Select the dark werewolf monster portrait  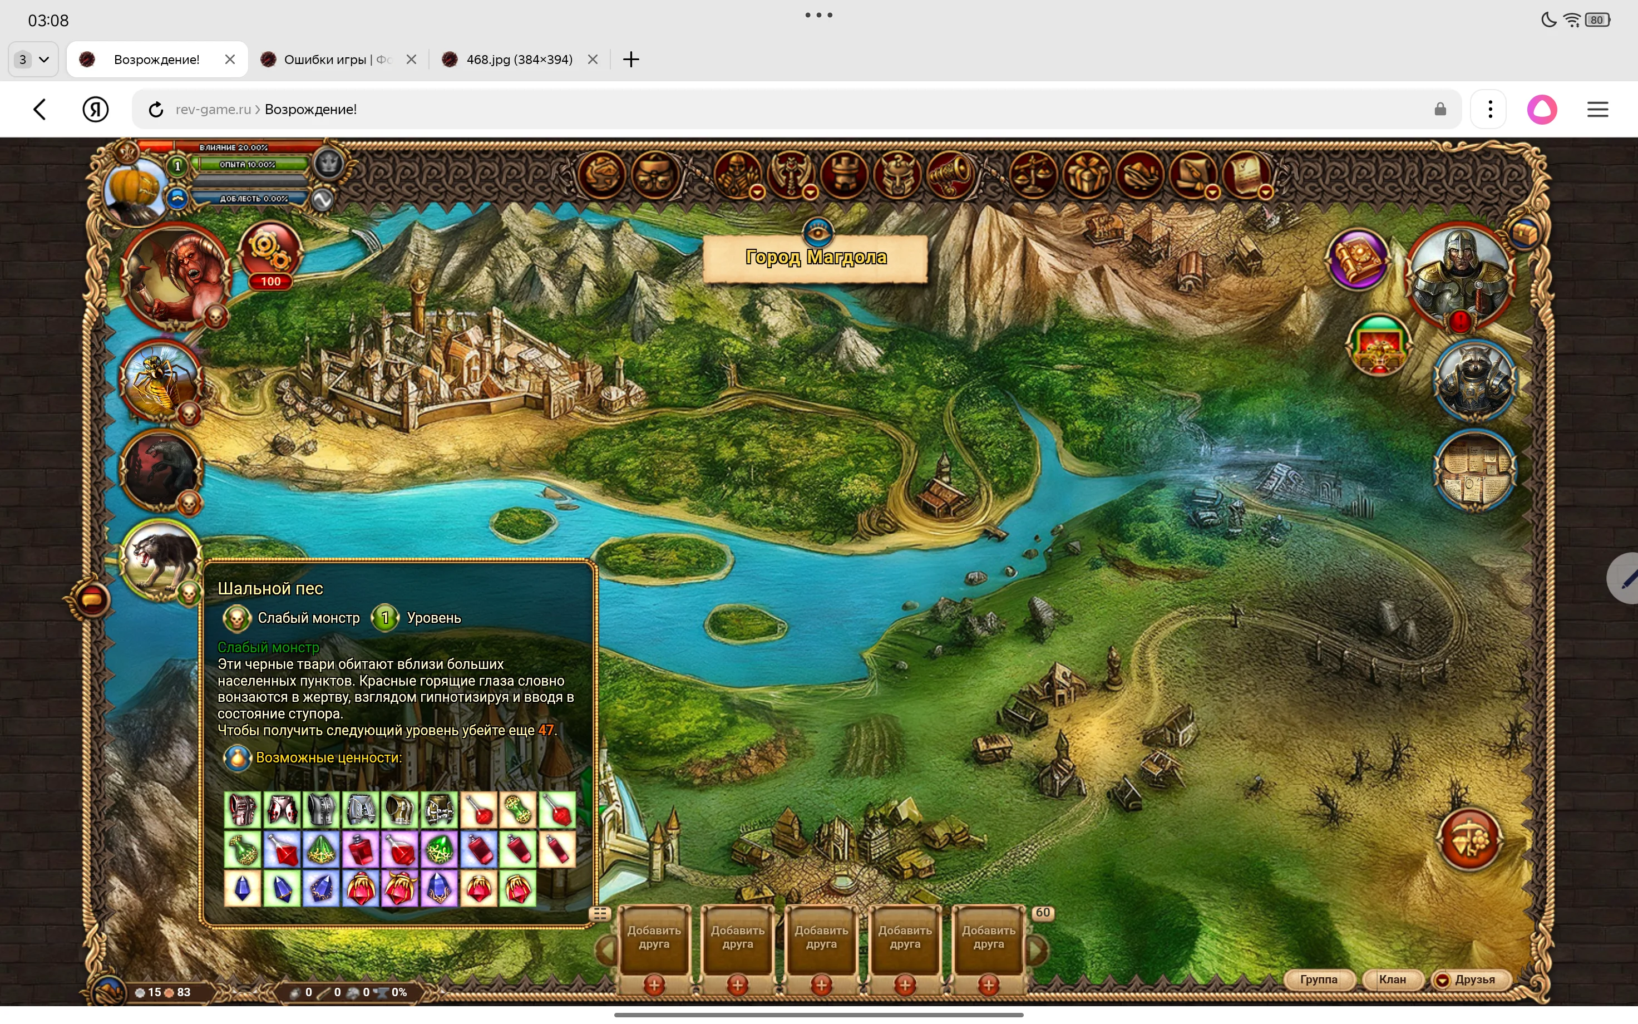(x=160, y=470)
